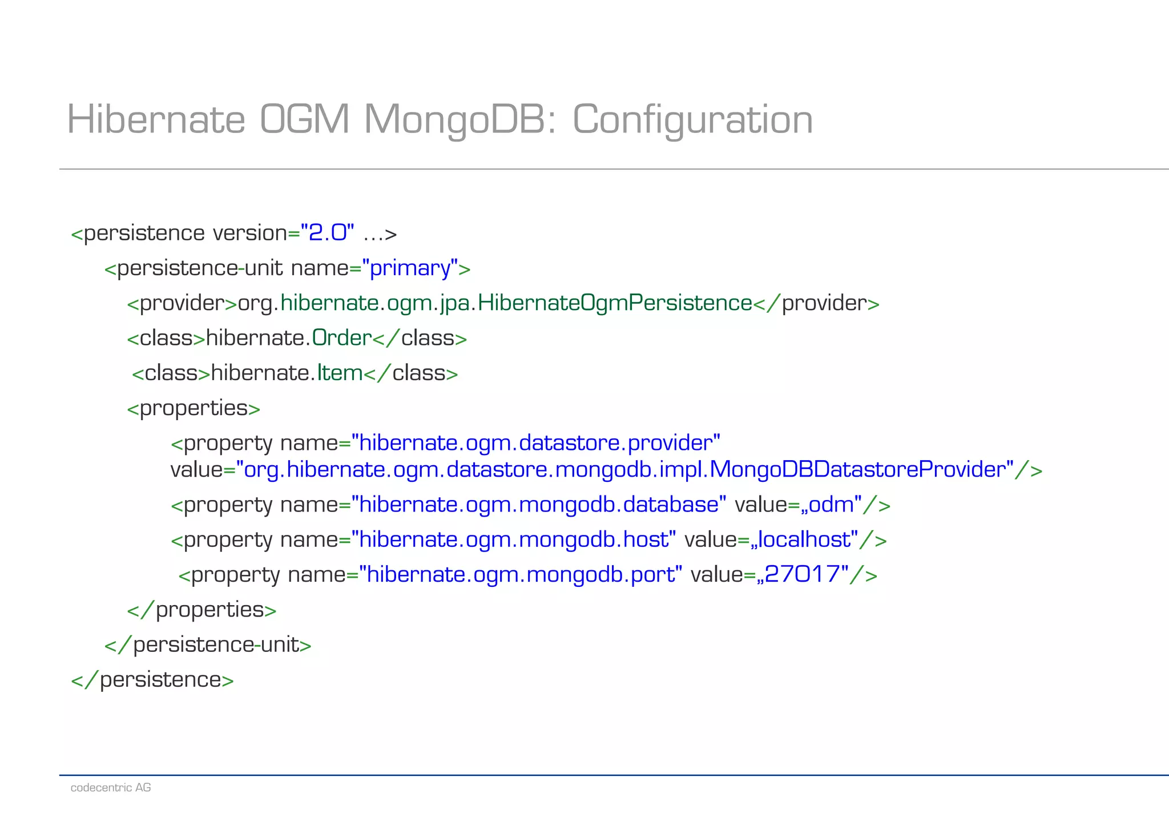Click the opening properties tag

coord(194,409)
